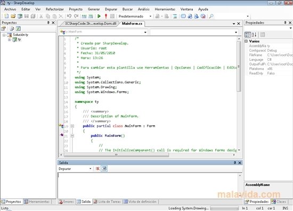Image resolution: width=293 pixels, height=211 pixels.
Task: Click the red search-style icon beside the magnifier
Action: pyautogui.click(x=203, y=17)
